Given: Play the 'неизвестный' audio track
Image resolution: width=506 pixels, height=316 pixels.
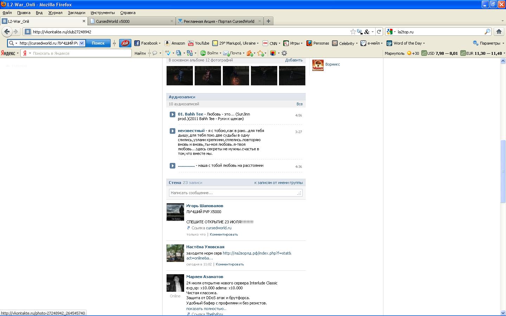Looking at the screenshot, I should pyautogui.click(x=172, y=131).
